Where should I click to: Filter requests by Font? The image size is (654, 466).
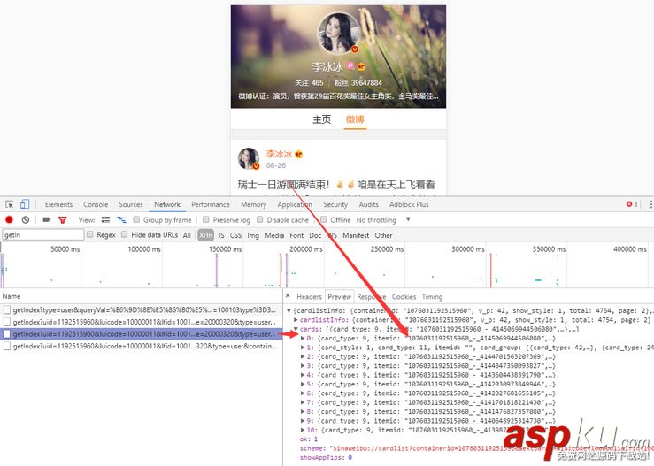click(x=296, y=235)
